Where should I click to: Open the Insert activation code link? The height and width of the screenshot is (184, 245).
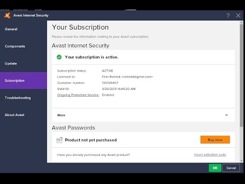click(x=210, y=155)
